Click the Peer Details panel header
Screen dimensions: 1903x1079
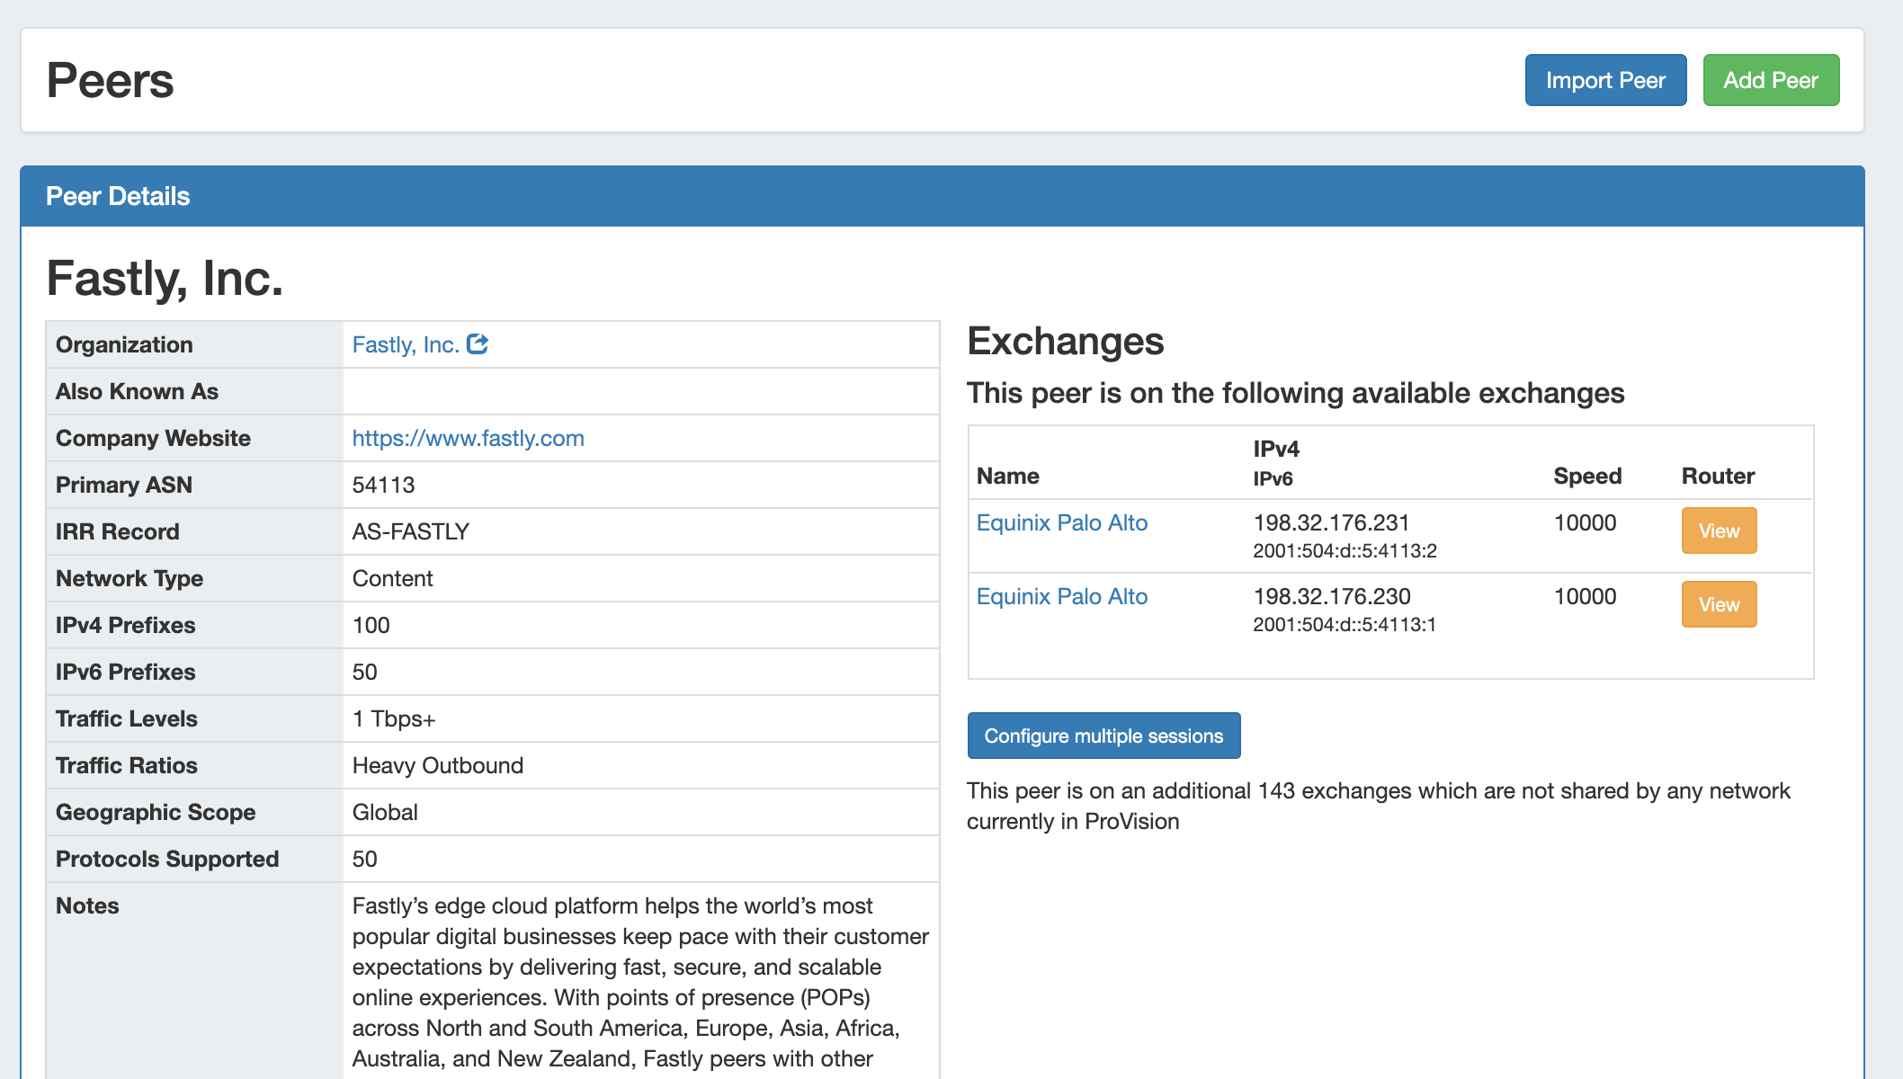[x=118, y=197]
